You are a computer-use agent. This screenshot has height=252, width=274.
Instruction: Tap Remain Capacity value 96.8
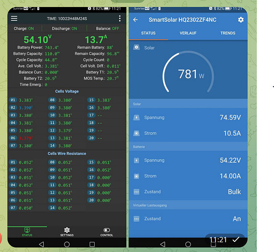(113, 54)
